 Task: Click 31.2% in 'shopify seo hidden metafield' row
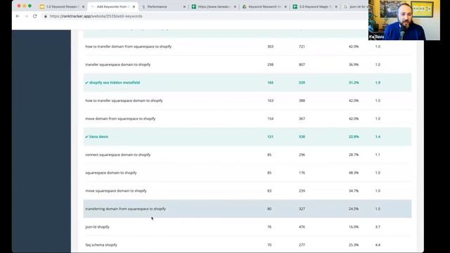coord(354,83)
